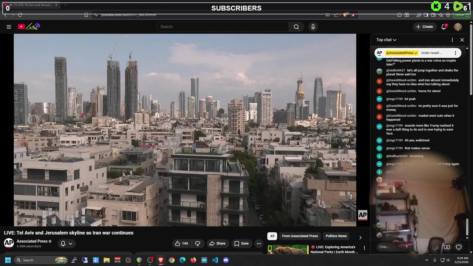Open emoji picker in chat
The width and height of the screenshot is (473, 266).
[x=435, y=247]
